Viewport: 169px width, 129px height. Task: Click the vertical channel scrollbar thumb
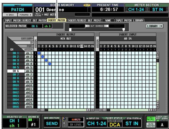click(157, 60)
